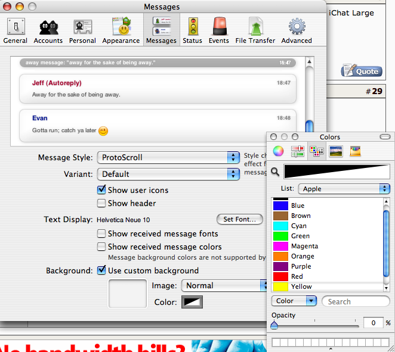Switch Colors panel to color sliders mode
The image size is (395, 352).
(298, 151)
